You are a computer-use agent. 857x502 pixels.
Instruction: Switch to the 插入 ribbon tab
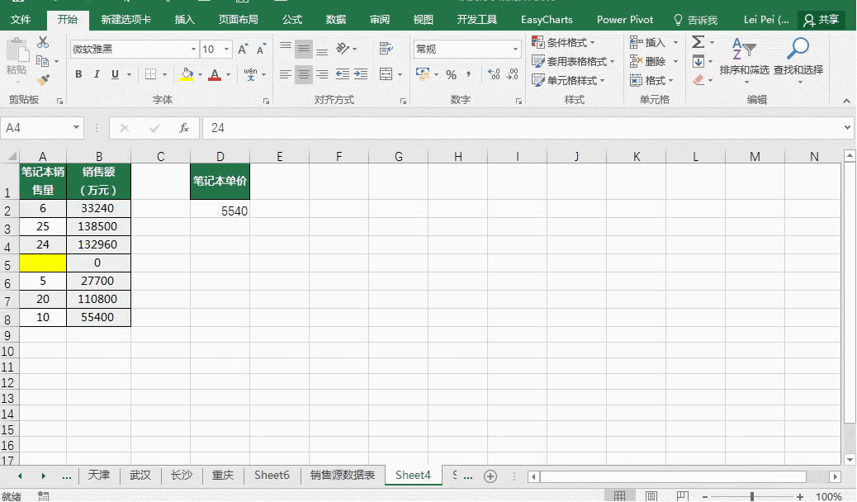[x=183, y=19]
